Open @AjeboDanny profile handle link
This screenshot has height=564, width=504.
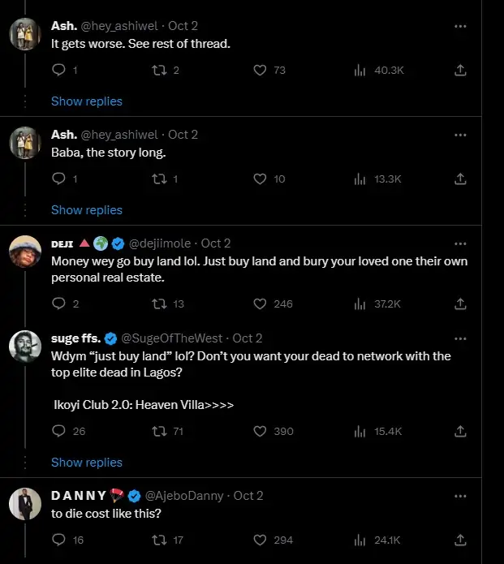click(x=185, y=496)
